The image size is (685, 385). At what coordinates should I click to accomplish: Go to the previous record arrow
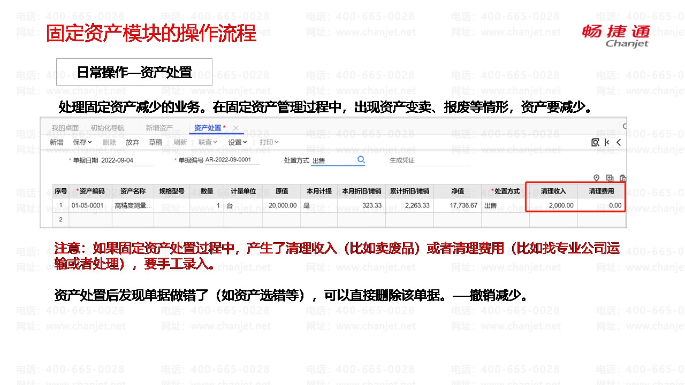pos(619,142)
